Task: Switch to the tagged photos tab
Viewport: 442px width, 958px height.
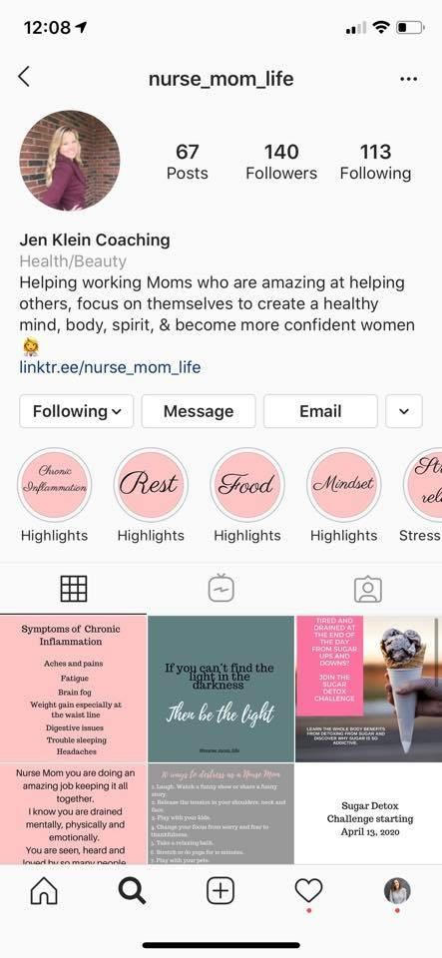Action: 368,590
